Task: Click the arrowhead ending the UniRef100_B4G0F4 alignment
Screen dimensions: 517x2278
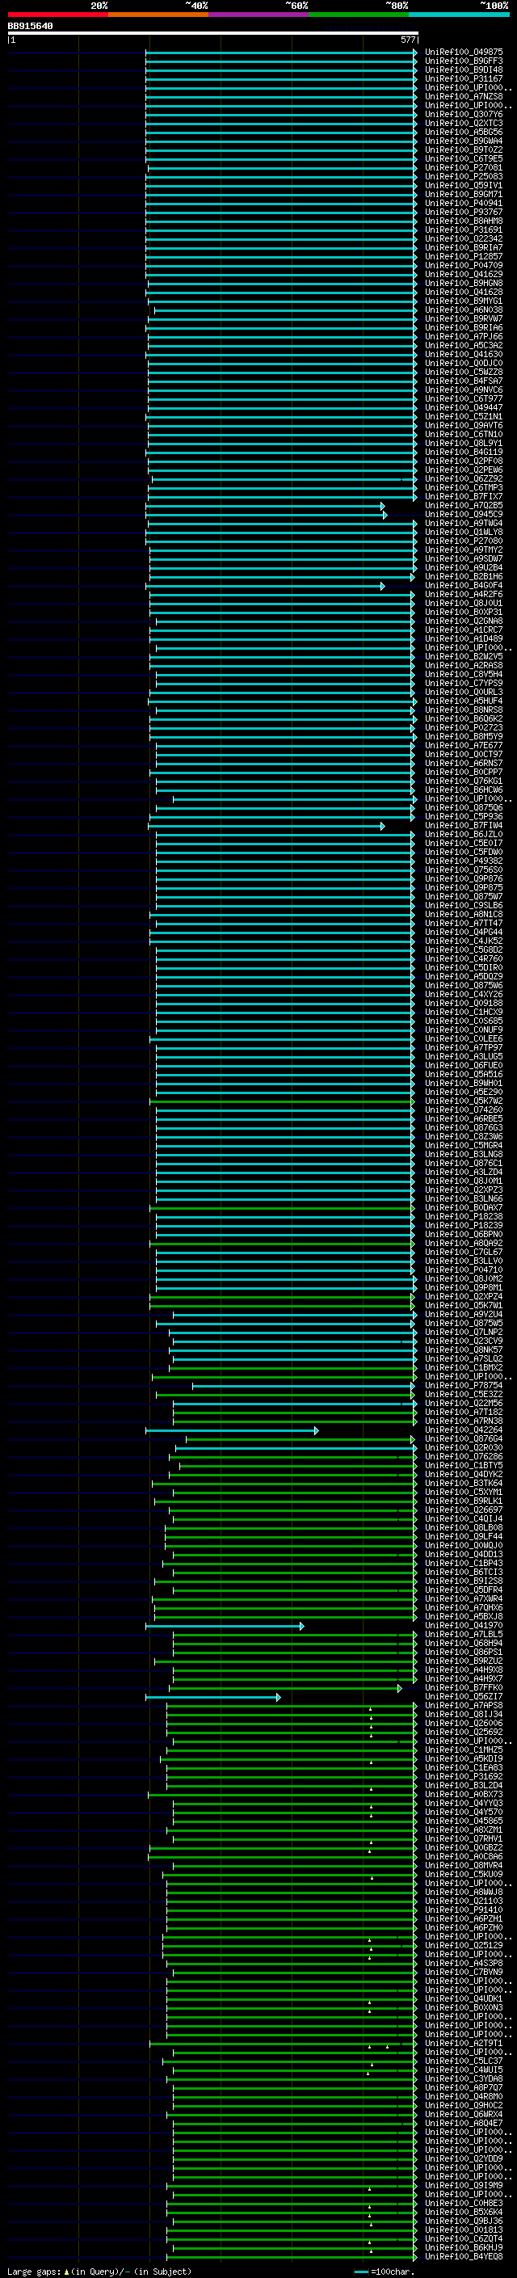Action: (383, 587)
